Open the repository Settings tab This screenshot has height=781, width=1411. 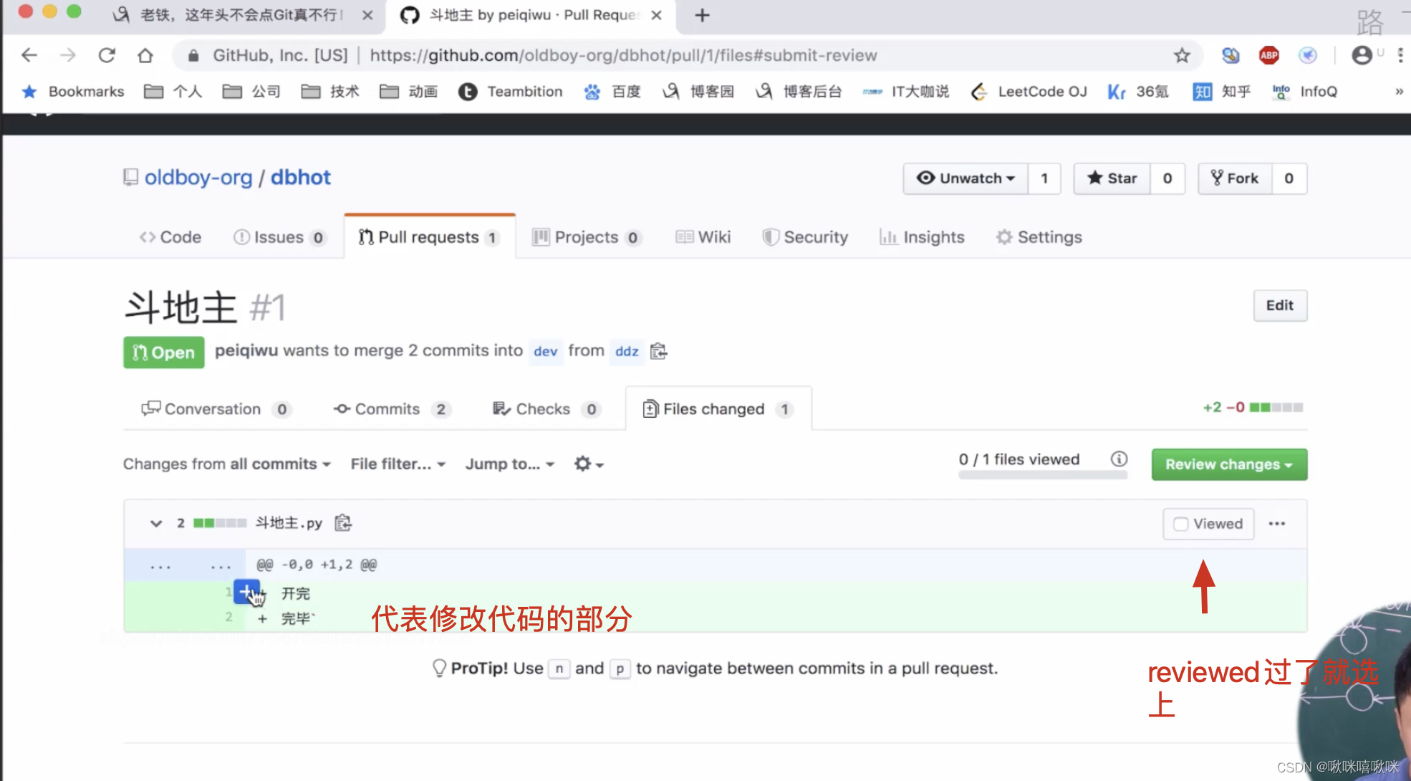coord(1039,237)
